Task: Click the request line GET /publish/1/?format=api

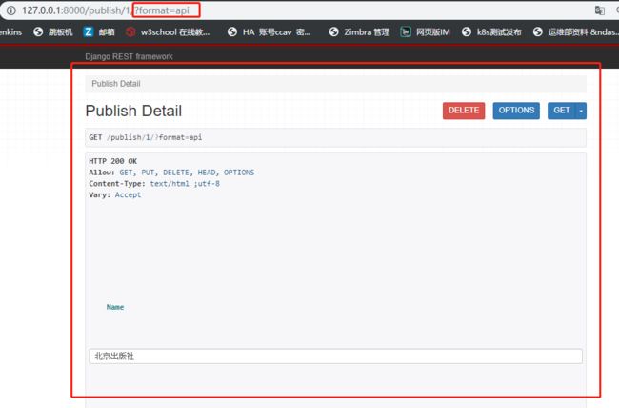Action: (146, 137)
